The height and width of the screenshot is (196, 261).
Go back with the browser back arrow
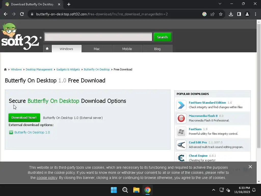[6, 14]
